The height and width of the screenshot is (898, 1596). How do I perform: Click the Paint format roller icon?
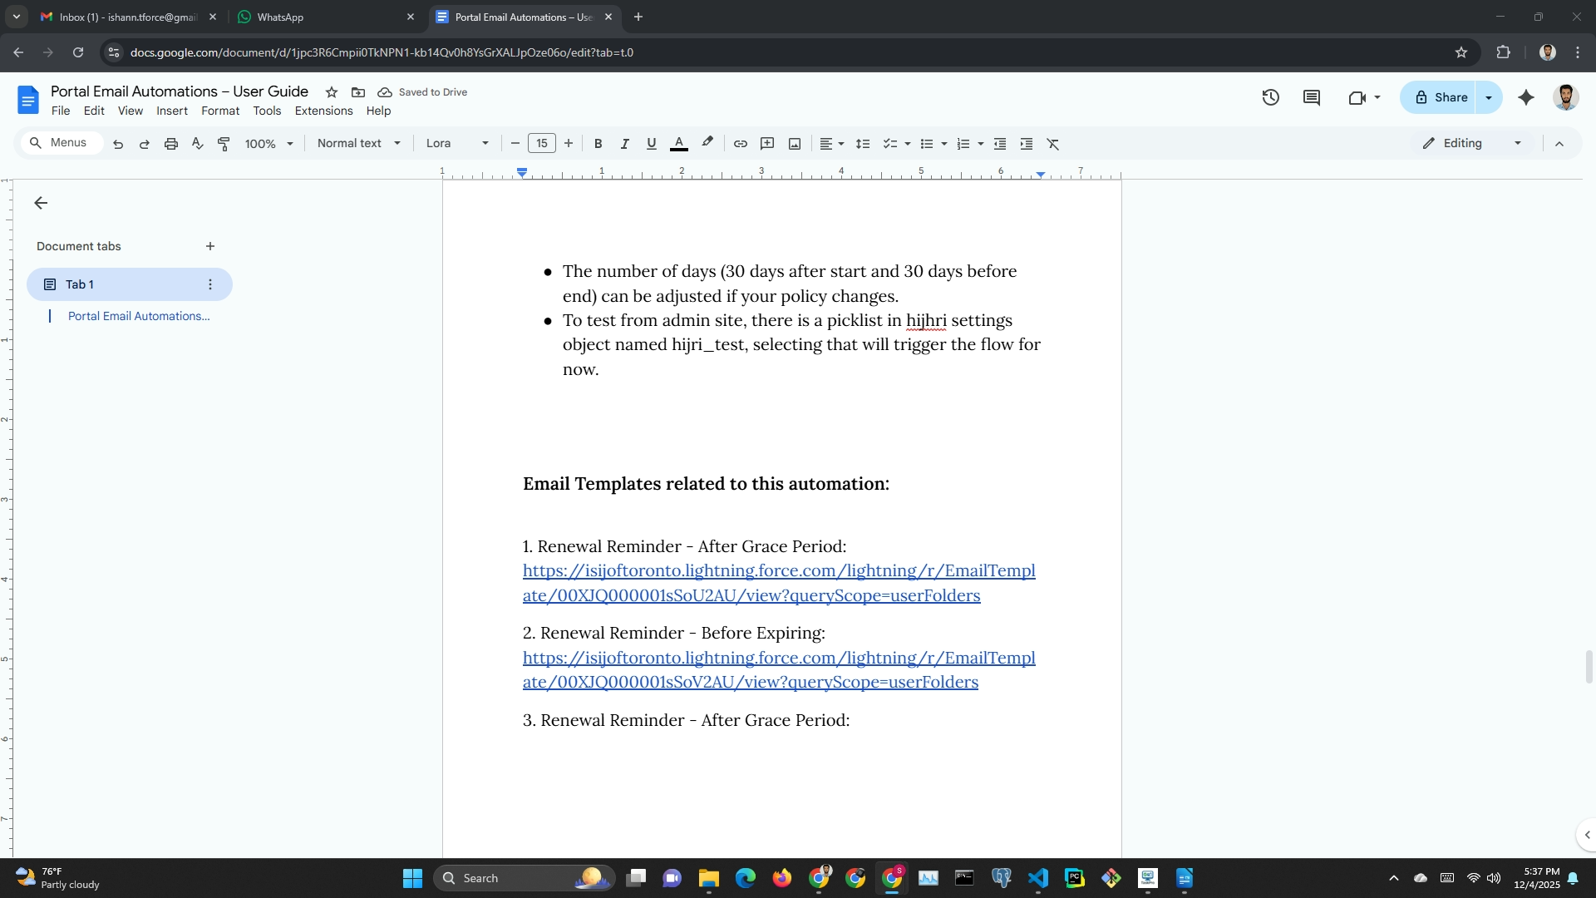pyautogui.click(x=224, y=144)
